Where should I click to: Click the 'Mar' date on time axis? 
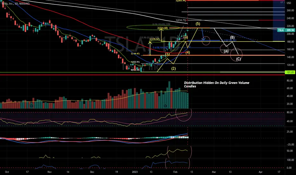tap(214, 172)
